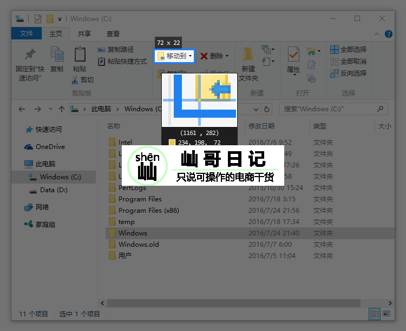Open the Delete (删除) dropdown arrow
Image resolution: width=406 pixels, height=331 pixels.
[227, 56]
